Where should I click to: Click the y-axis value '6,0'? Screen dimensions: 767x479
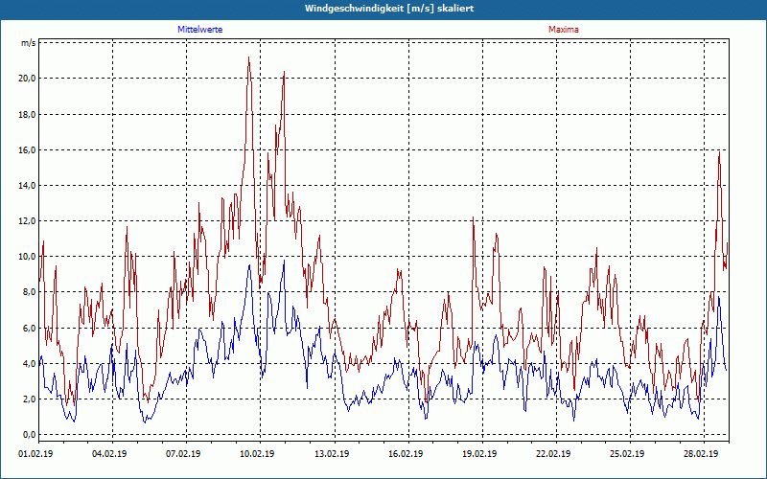pyautogui.click(x=29, y=328)
